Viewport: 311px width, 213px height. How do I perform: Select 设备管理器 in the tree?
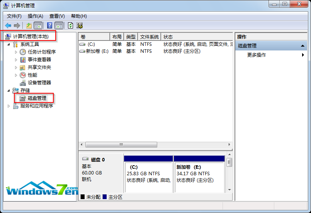pos(39,82)
